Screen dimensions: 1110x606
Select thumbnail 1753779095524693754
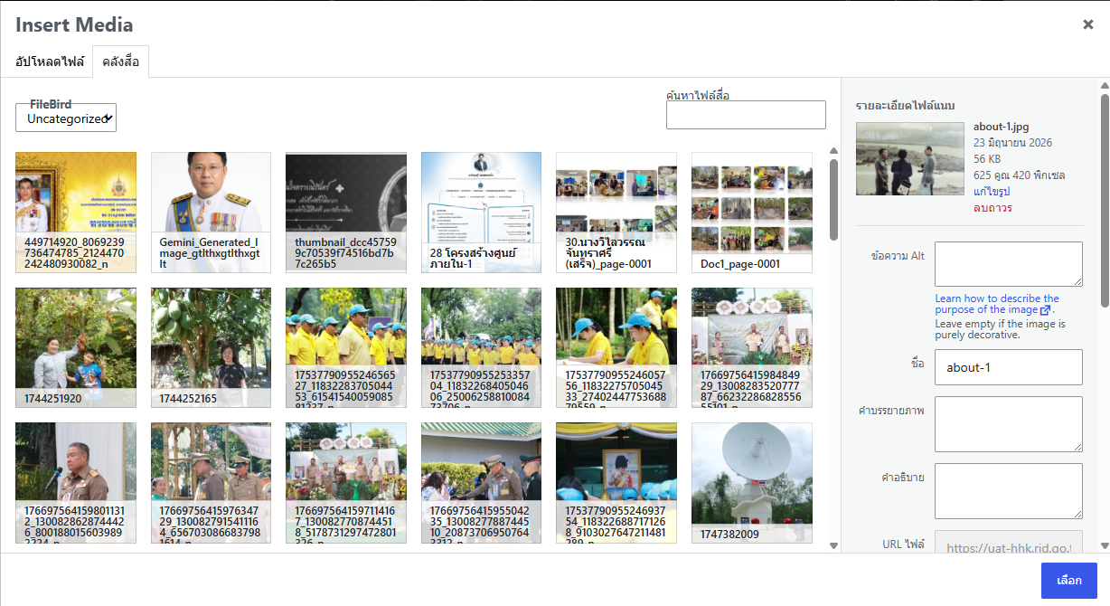coord(616,483)
